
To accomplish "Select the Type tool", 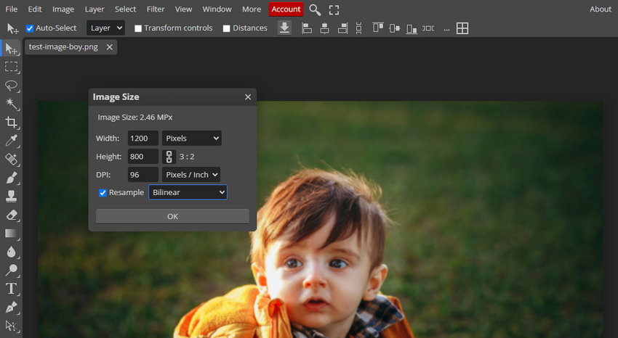I will [x=11, y=289].
